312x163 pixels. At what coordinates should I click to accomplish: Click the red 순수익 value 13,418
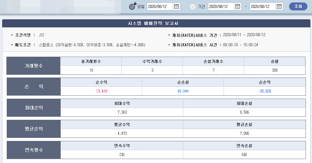(102, 91)
